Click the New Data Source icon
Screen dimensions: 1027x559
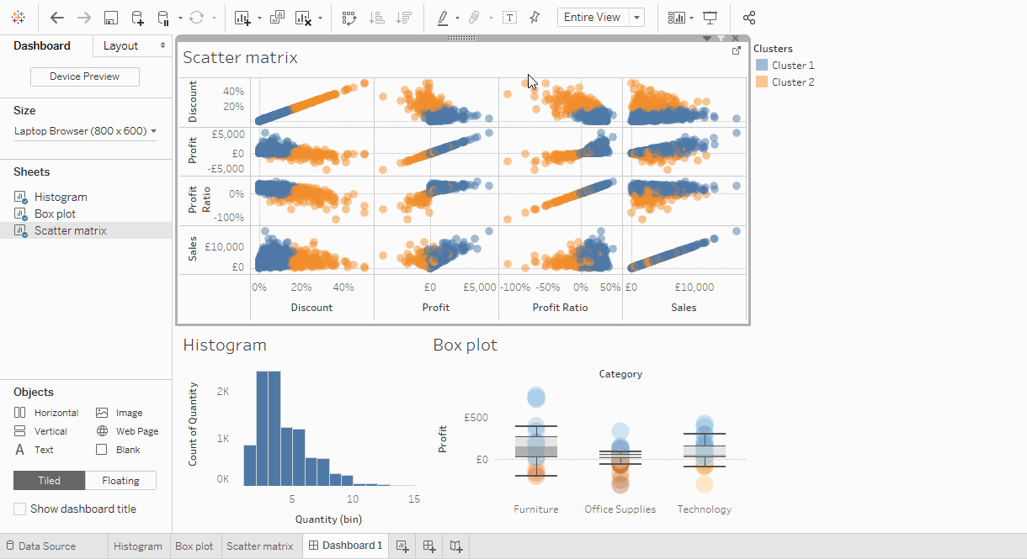(137, 18)
